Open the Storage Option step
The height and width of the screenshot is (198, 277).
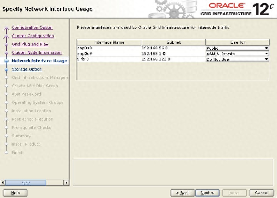(27, 69)
